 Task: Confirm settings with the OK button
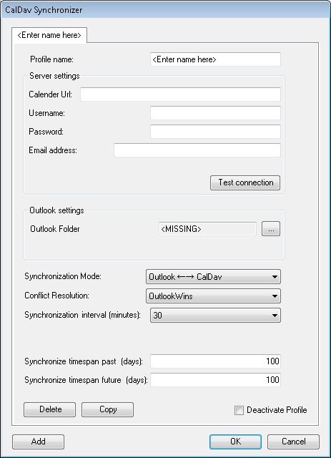235,442
